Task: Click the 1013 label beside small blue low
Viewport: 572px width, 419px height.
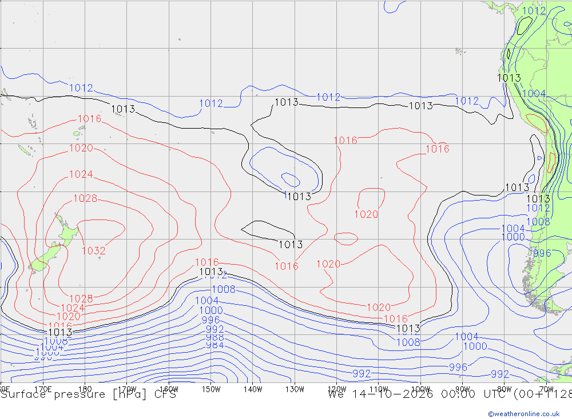Action: click(300, 197)
